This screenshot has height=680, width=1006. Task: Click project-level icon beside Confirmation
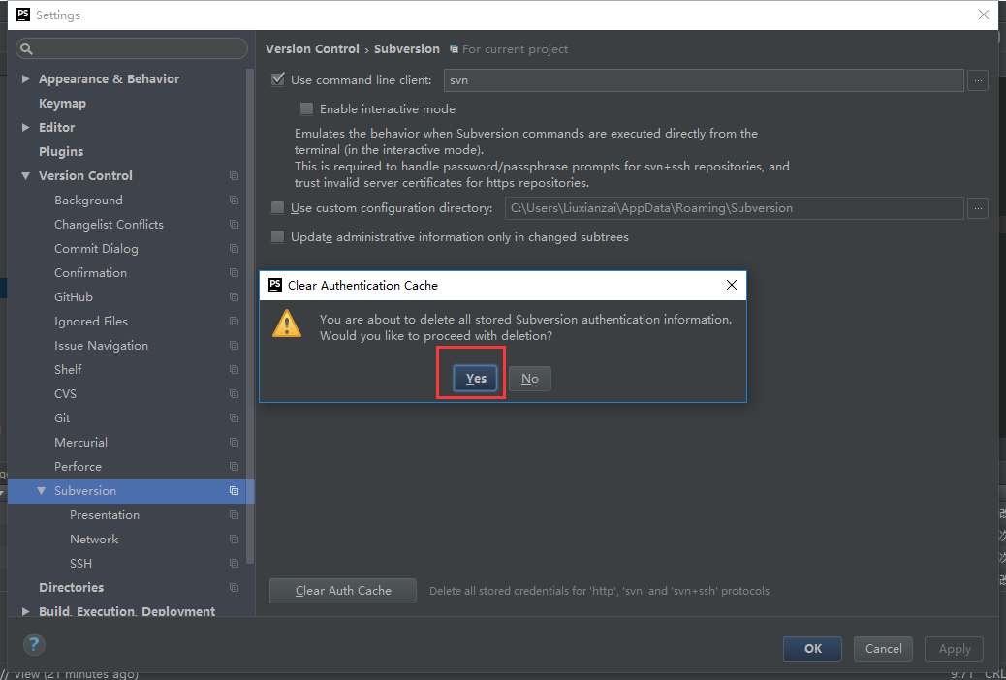(235, 272)
